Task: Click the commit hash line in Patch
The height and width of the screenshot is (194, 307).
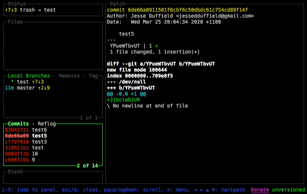Action: [177, 10]
